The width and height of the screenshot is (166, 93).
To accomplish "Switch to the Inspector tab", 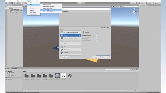I will point(142,5).
